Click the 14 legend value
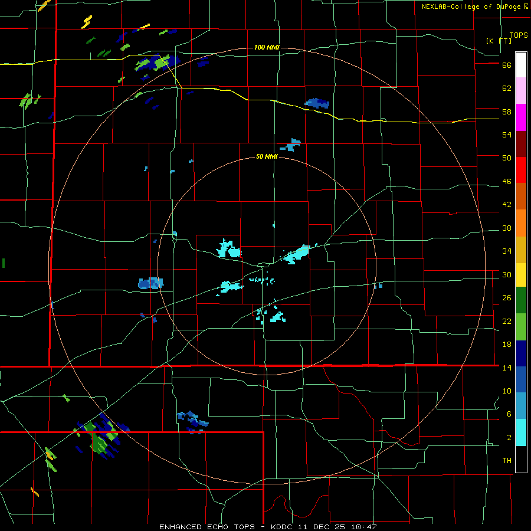This screenshot has width=531, height=531. [x=507, y=368]
